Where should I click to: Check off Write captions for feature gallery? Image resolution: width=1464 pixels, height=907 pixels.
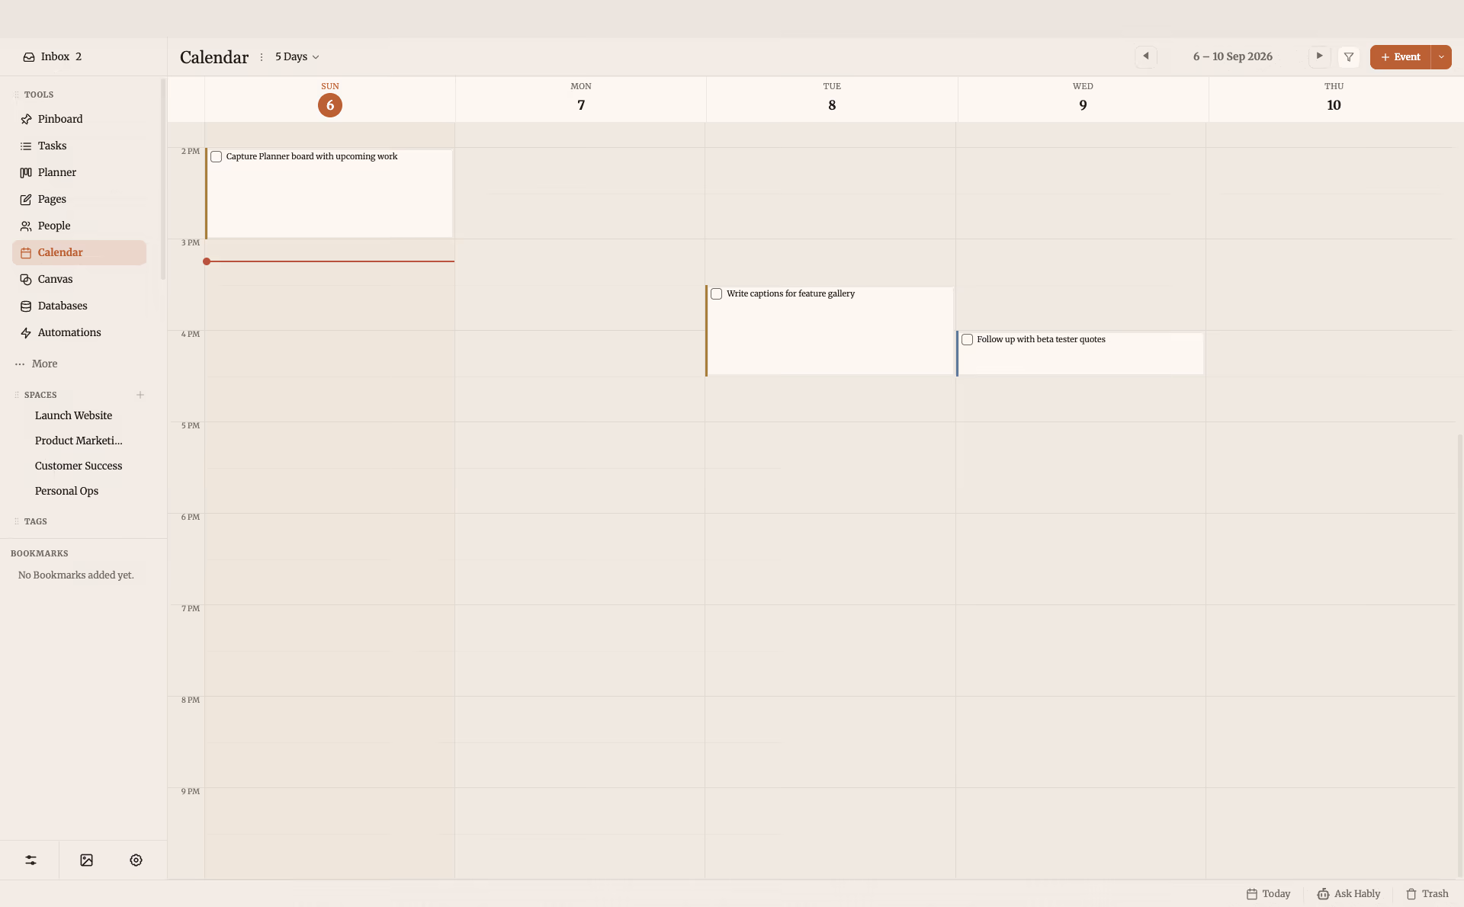717,294
